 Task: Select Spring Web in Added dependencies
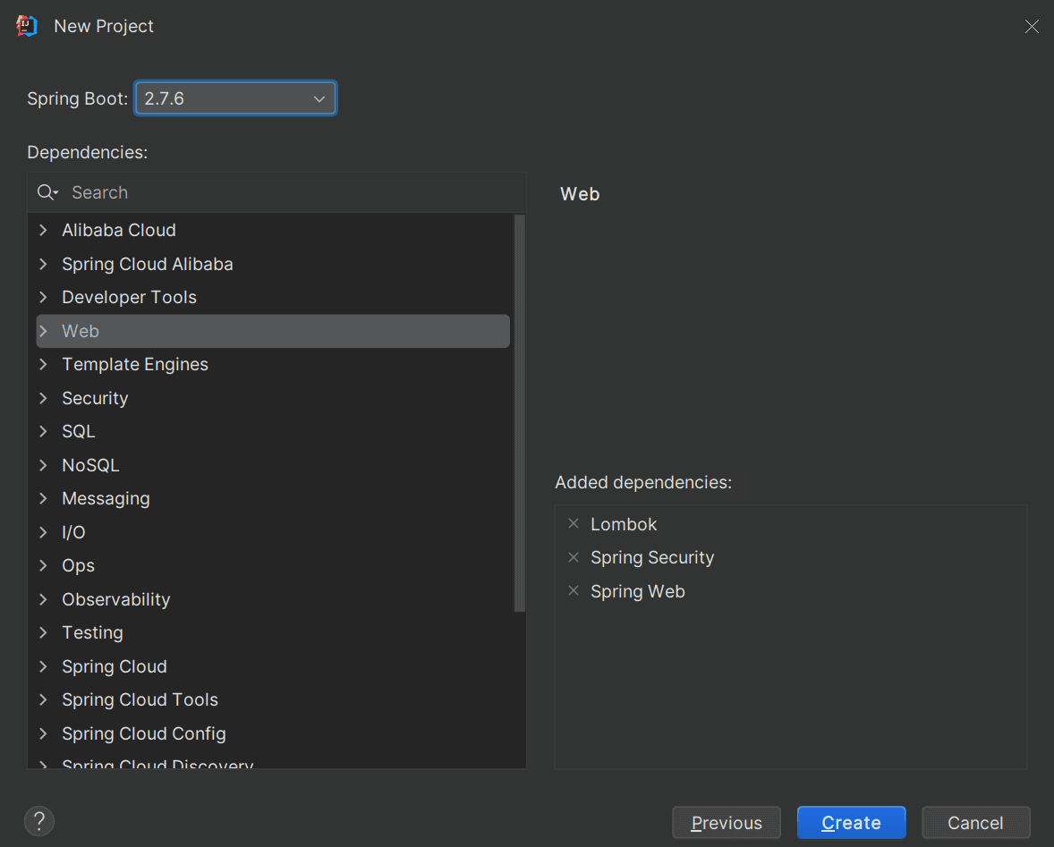[638, 592]
